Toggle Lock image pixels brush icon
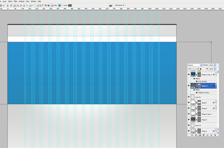 tap(196, 69)
